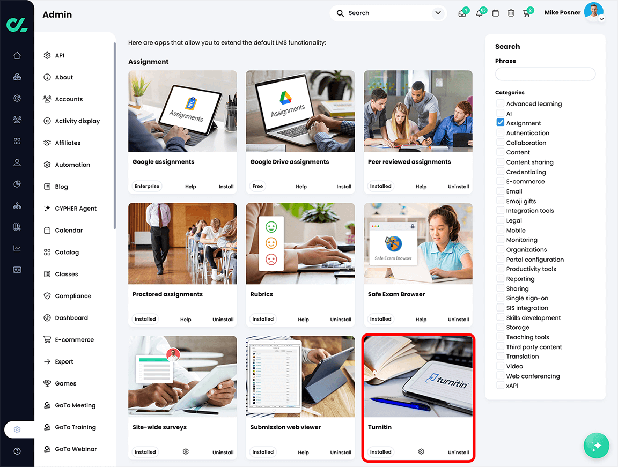618x467 pixels.
Task: Check the Advanced learning category
Action: pos(500,103)
